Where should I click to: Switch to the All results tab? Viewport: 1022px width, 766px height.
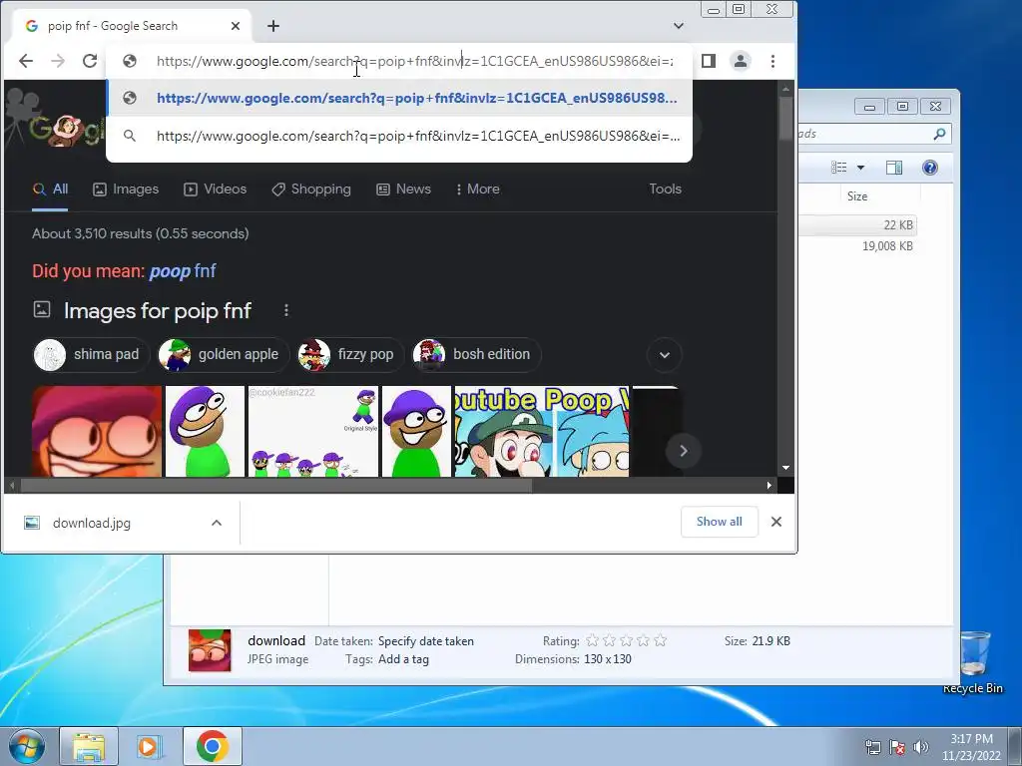[50, 190]
